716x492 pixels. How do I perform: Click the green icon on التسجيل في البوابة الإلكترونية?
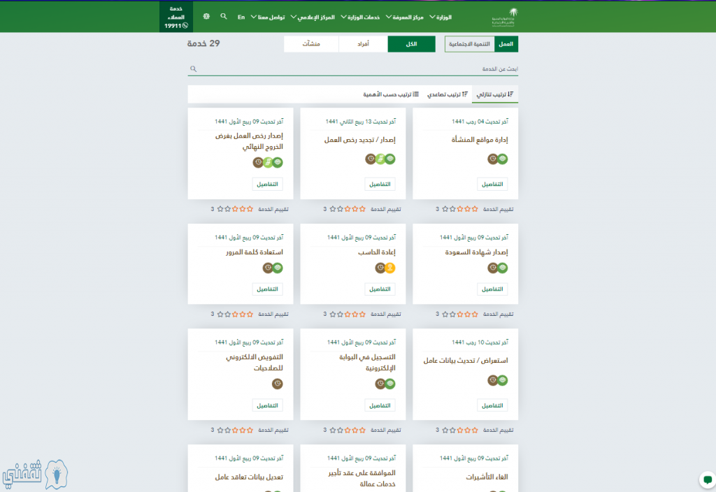[x=390, y=384]
